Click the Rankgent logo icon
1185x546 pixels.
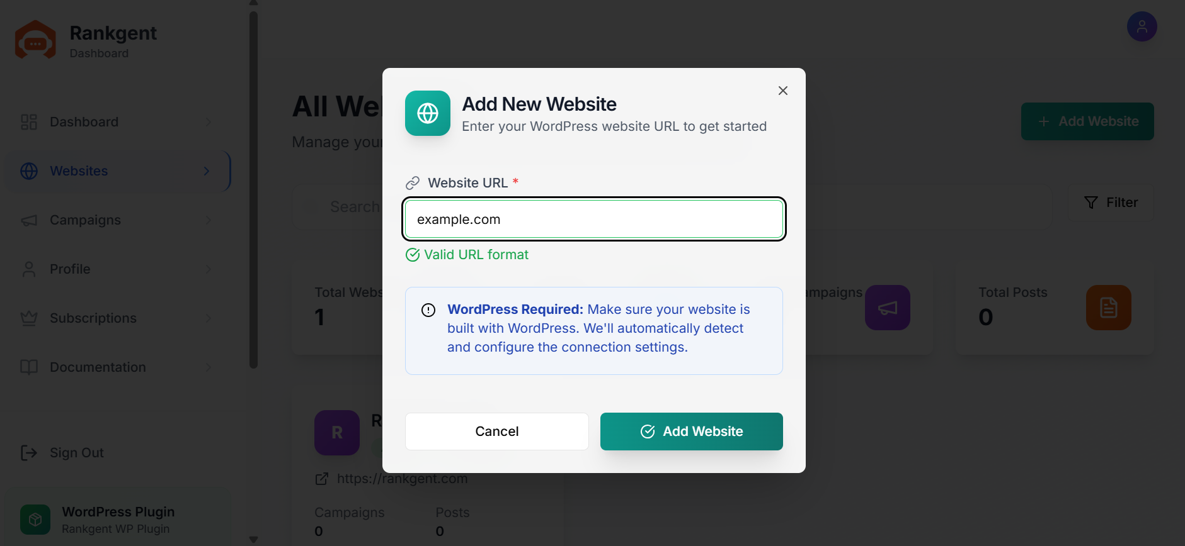pyautogui.click(x=35, y=40)
